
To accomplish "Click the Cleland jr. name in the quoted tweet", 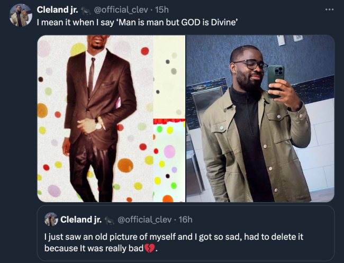I will (x=81, y=219).
